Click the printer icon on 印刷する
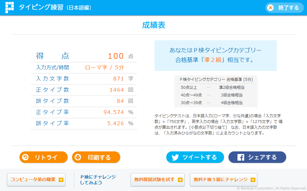Screen dimensions: 307x191 78,157
